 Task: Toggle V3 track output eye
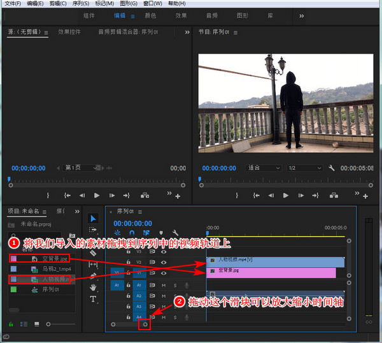click(164, 252)
